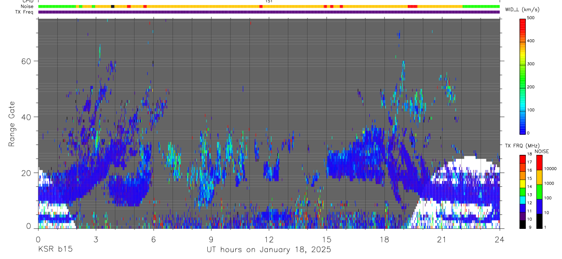Viewport: 562px width, 259px height.
Task: Click the 13 label on the TX FRQ legend
Action: [x=529, y=195]
